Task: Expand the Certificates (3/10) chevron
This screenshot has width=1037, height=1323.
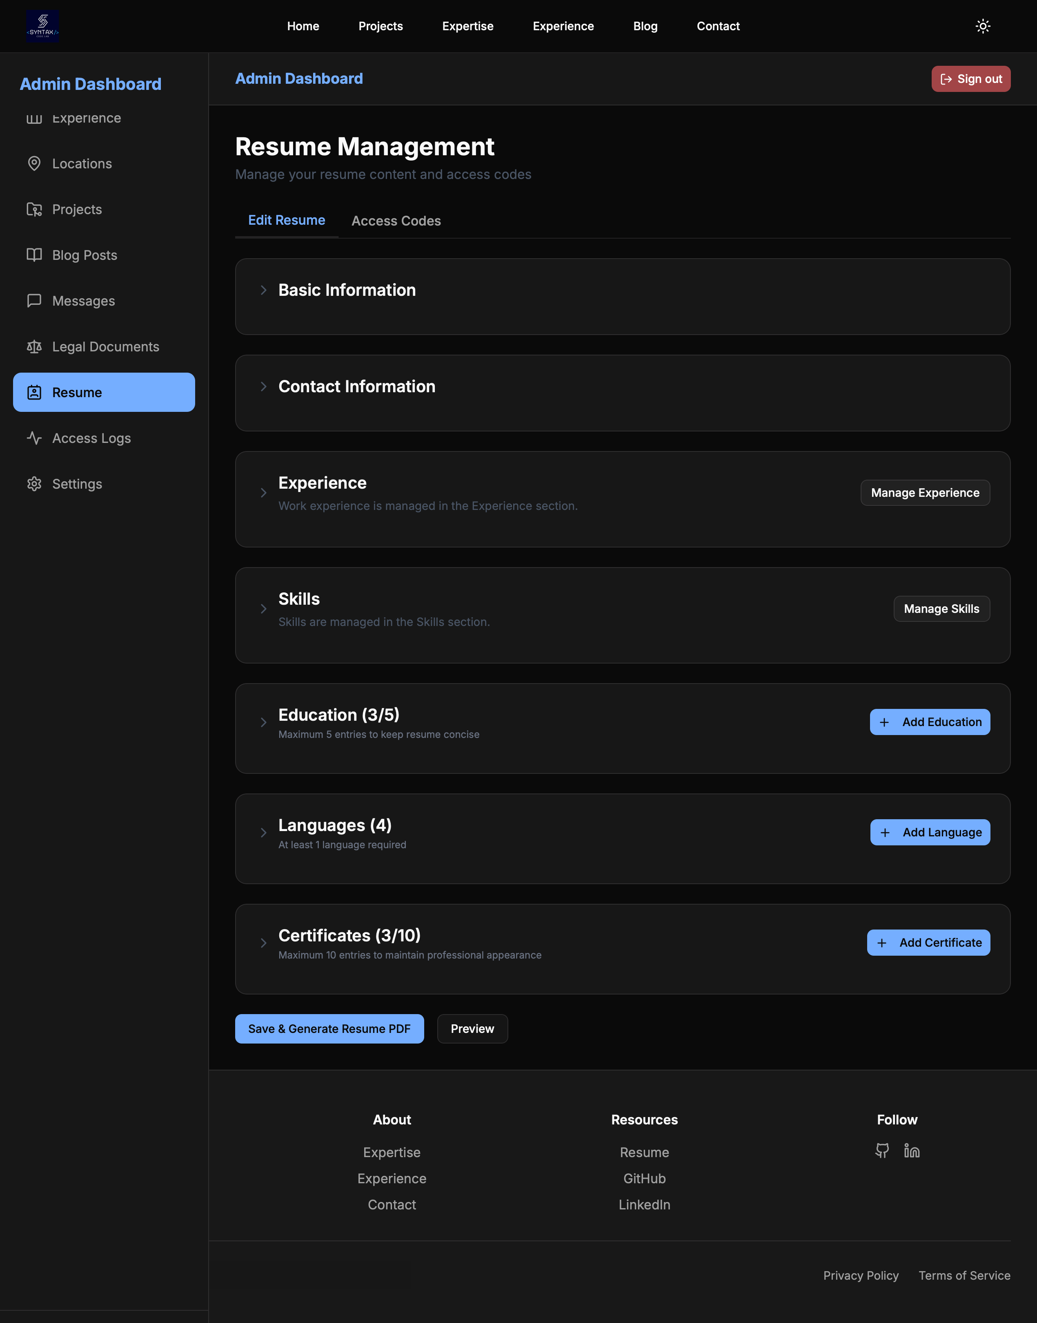Action: [263, 943]
